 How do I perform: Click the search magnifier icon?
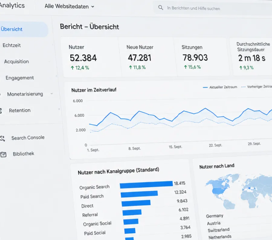point(161,8)
